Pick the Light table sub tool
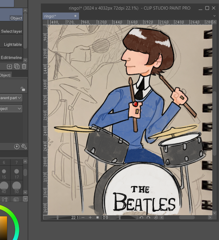 tap(11, 41)
